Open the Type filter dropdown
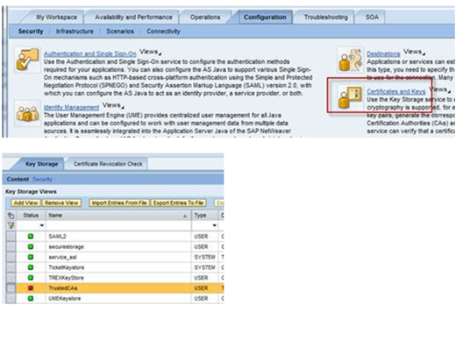This screenshot has height=348, width=456. [214, 225]
